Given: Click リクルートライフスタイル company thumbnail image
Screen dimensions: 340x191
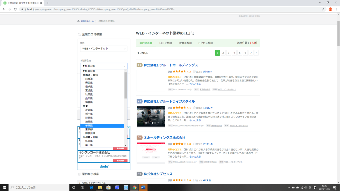Looking at the screenshot, I should pyautogui.click(x=151, y=116).
